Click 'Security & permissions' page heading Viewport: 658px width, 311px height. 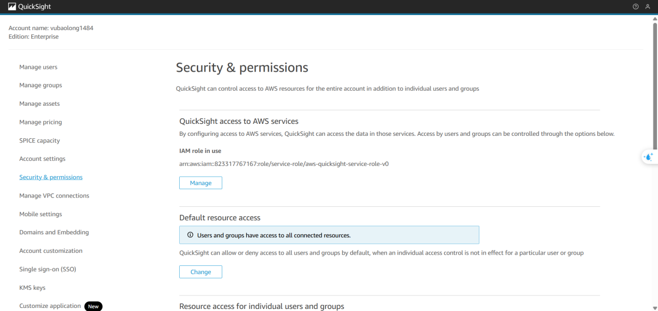tap(242, 67)
